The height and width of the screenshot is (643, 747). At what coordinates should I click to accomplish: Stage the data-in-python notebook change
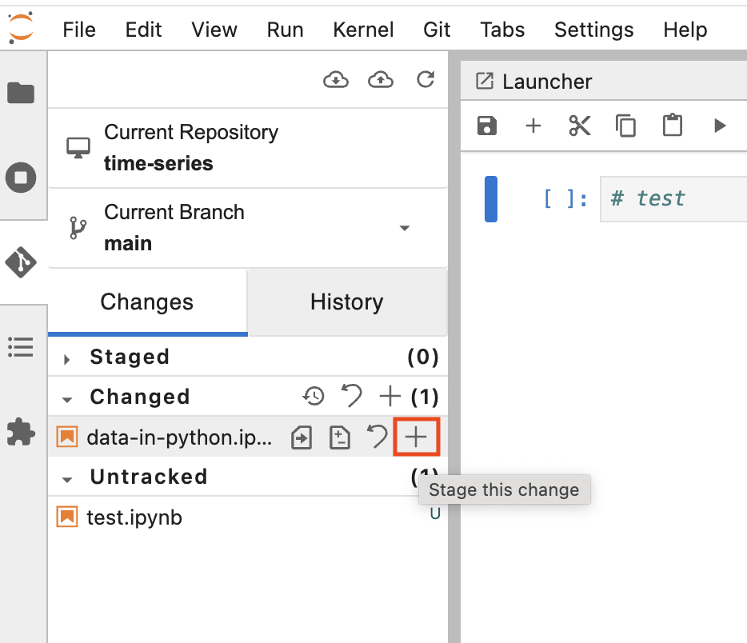pyautogui.click(x=416, y=437)
